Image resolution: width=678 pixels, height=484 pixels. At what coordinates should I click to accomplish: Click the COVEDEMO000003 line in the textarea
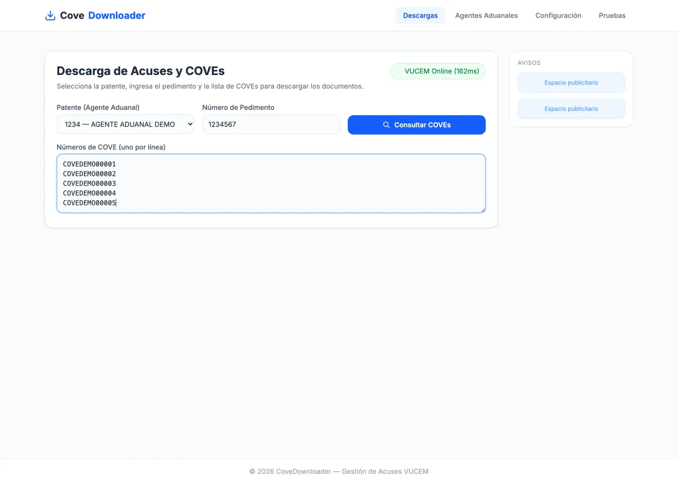click(x=90, y=183)
